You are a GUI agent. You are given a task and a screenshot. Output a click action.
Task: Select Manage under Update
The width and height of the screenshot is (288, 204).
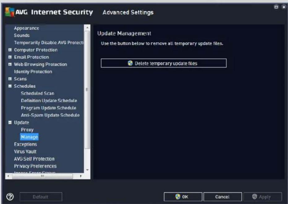[29, 137]
